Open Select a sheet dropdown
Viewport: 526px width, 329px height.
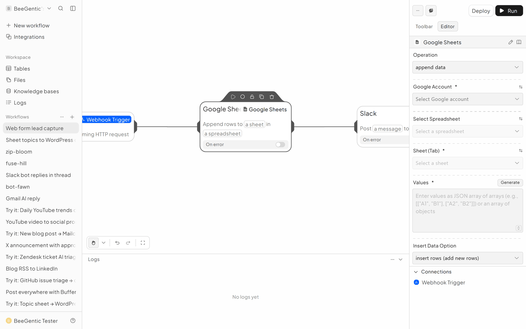click(x=468, y=163)
